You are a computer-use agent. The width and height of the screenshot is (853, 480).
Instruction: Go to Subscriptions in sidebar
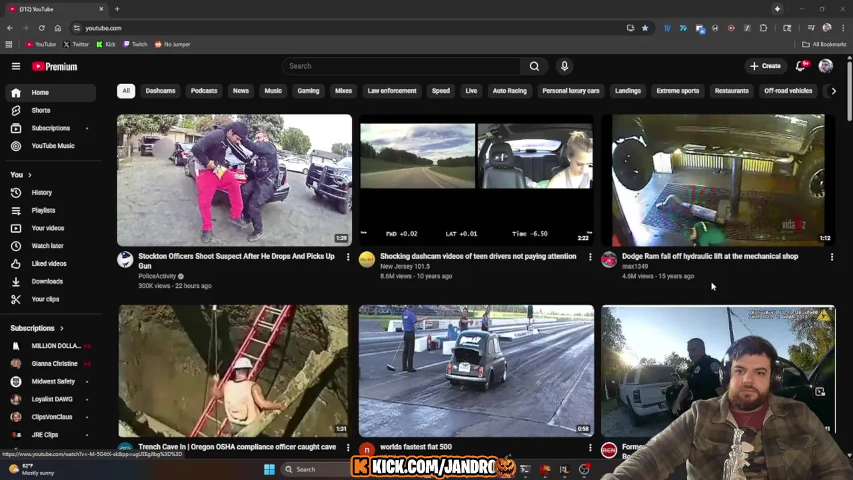pos(51,128)
